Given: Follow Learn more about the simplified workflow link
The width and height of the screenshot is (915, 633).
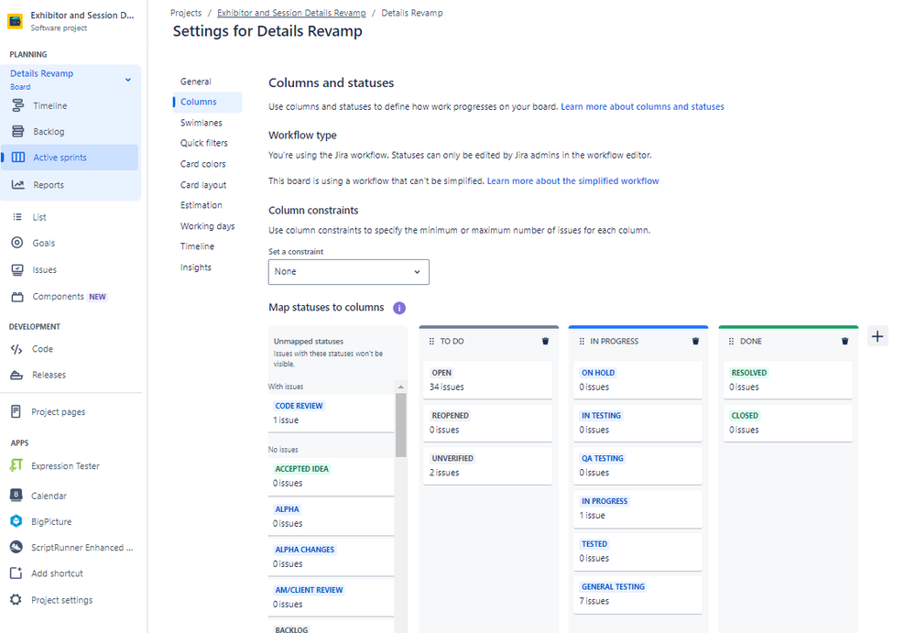Looking at the screenshot, I should click(x=572, y=180).
